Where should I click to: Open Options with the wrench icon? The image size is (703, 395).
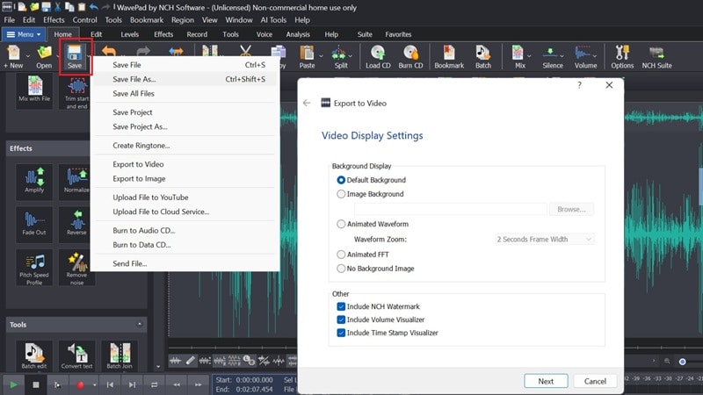[x=622, y=57]
